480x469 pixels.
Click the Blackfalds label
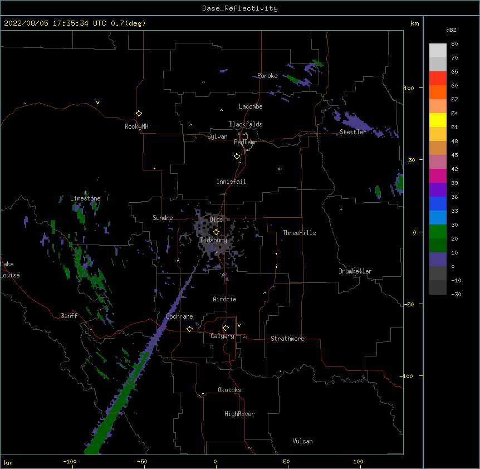[x=246, y=124]
